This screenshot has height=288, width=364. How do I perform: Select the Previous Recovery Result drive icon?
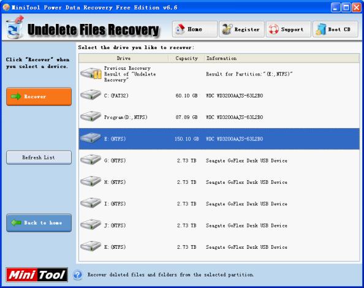click(91, 74)
